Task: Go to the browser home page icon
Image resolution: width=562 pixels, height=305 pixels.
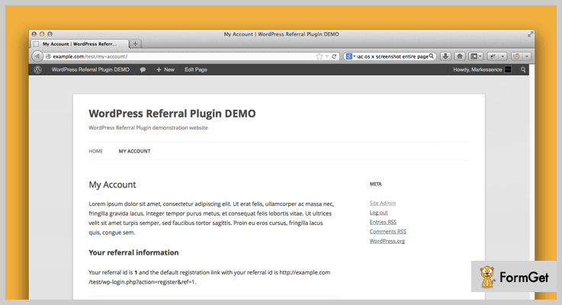Action: point(460,56)
